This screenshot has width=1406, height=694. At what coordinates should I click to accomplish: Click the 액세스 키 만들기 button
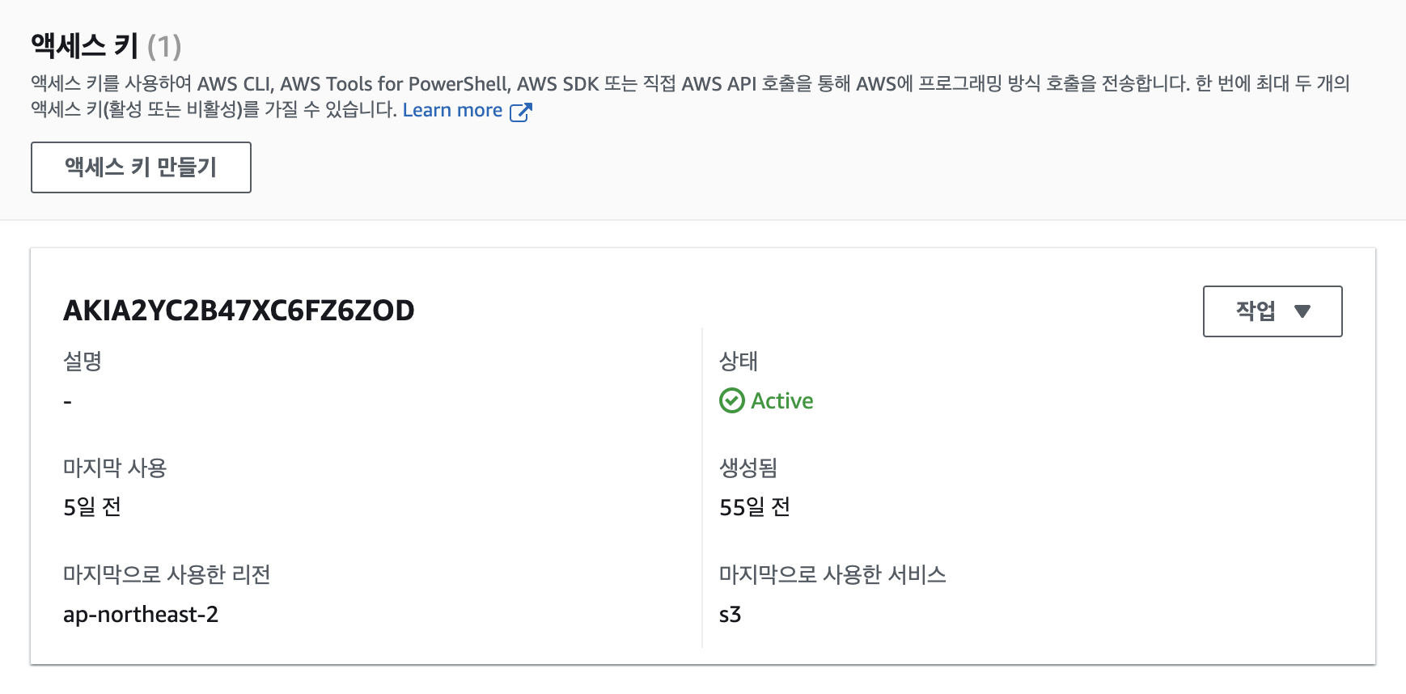(141, 167)
